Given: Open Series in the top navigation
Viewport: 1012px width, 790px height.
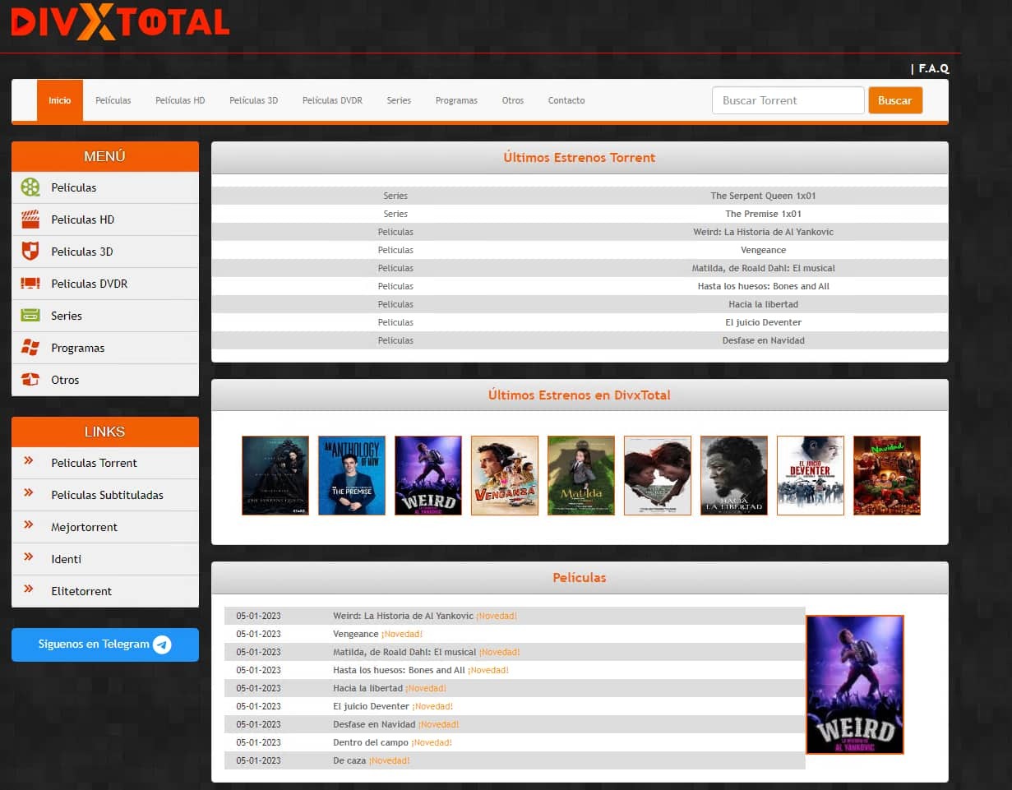Looking at the screenshot, I should click(399, 100).
